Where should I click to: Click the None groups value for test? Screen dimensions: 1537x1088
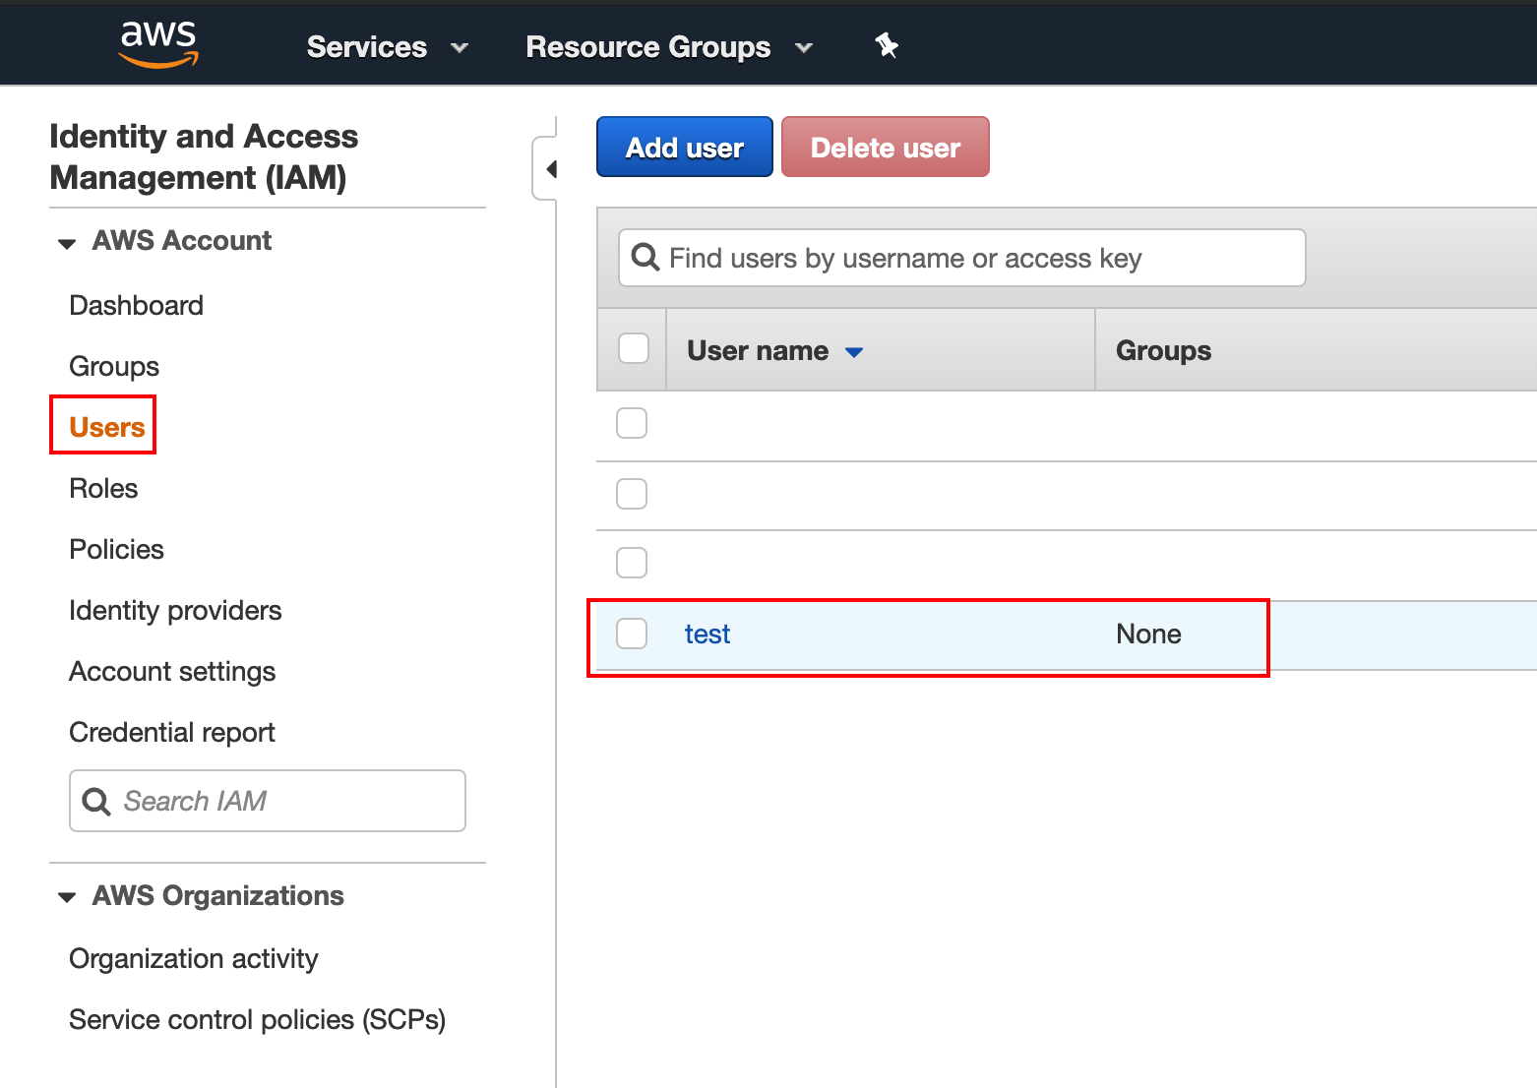click(1148, 635)
